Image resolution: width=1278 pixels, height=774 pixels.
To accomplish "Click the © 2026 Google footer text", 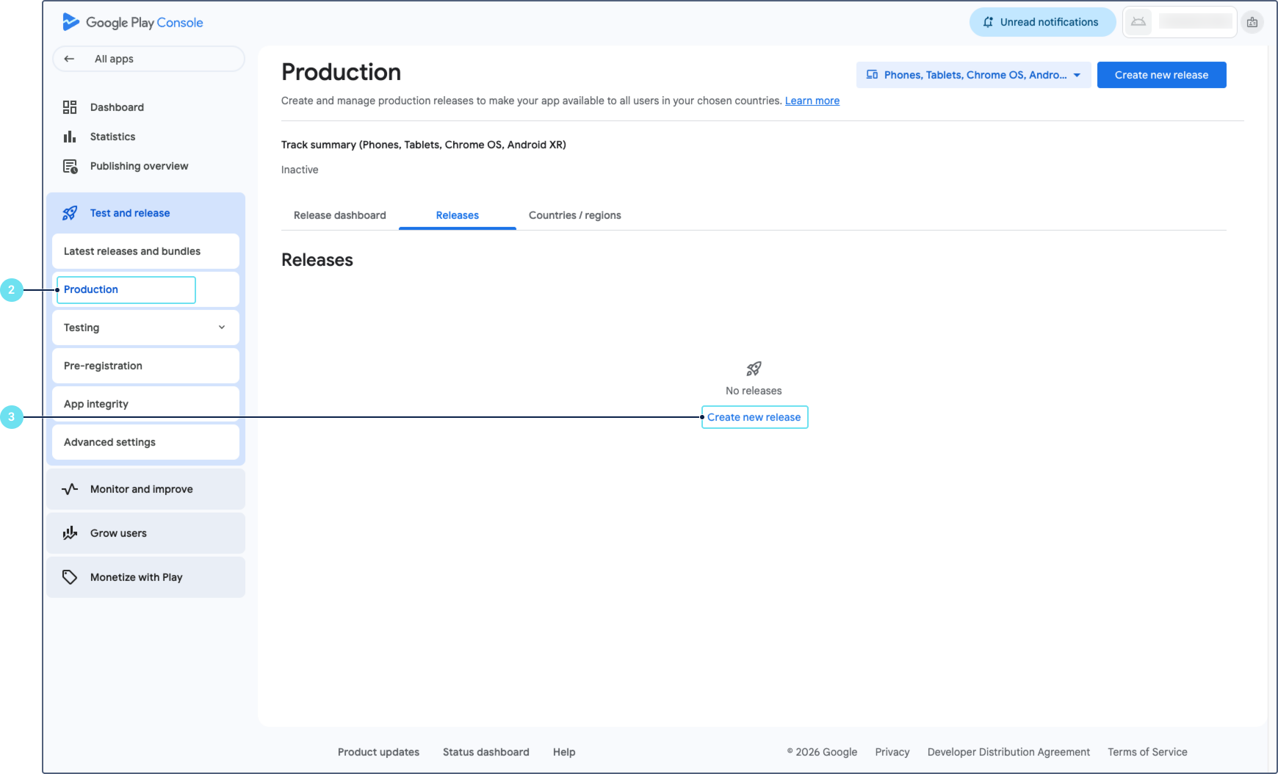I will 822,752.
